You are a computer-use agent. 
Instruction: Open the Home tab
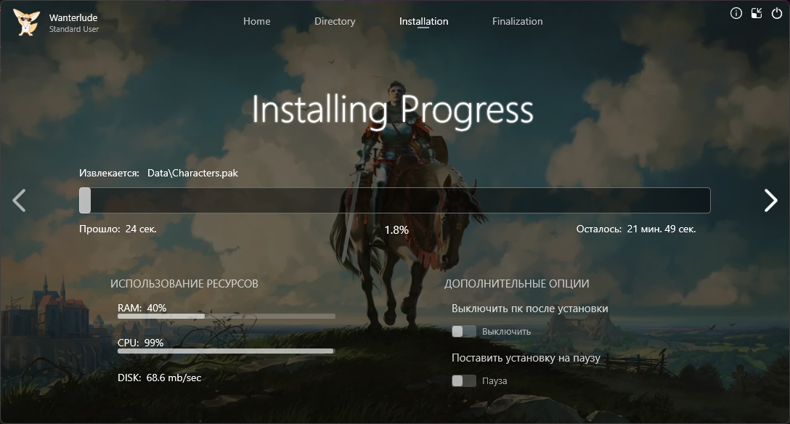[x=256, y=21]
